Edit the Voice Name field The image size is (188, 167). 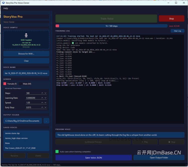pyautogui.click(x=26, y=73)
